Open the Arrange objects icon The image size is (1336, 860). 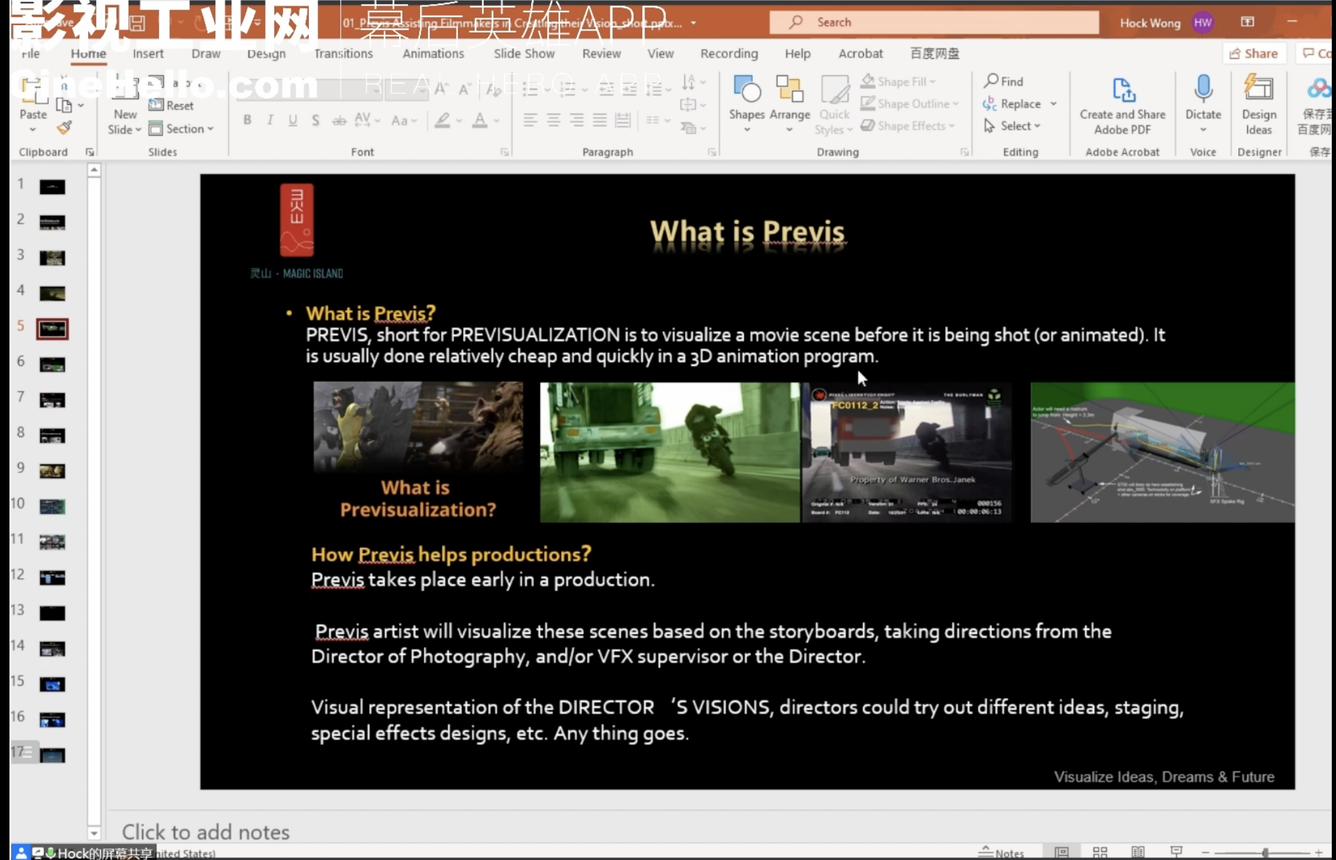(x=789, y=90)
